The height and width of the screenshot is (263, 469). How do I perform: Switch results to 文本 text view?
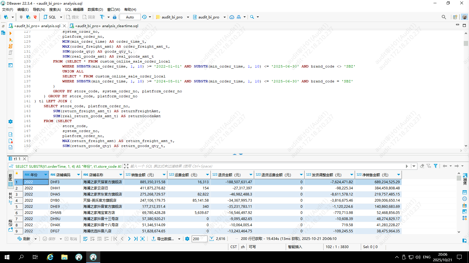tap(11, 198)
